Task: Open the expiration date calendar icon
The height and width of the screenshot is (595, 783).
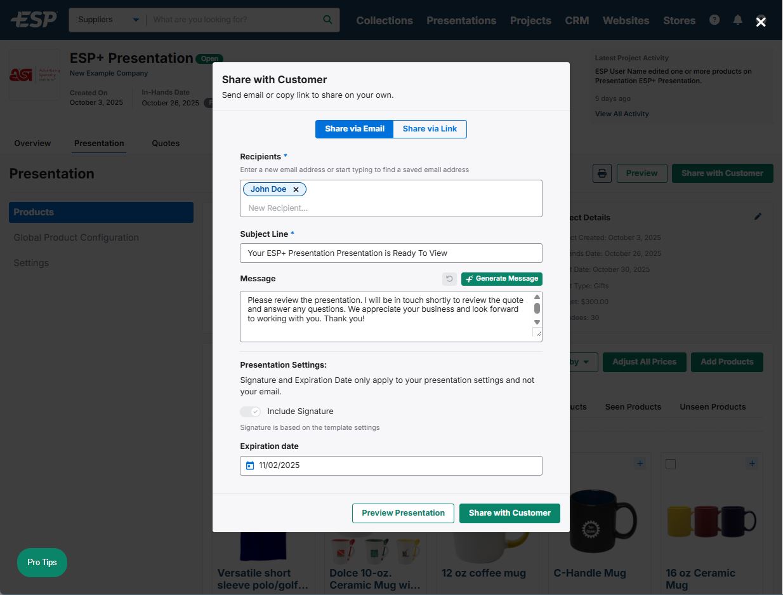Action: click(250, 465)
